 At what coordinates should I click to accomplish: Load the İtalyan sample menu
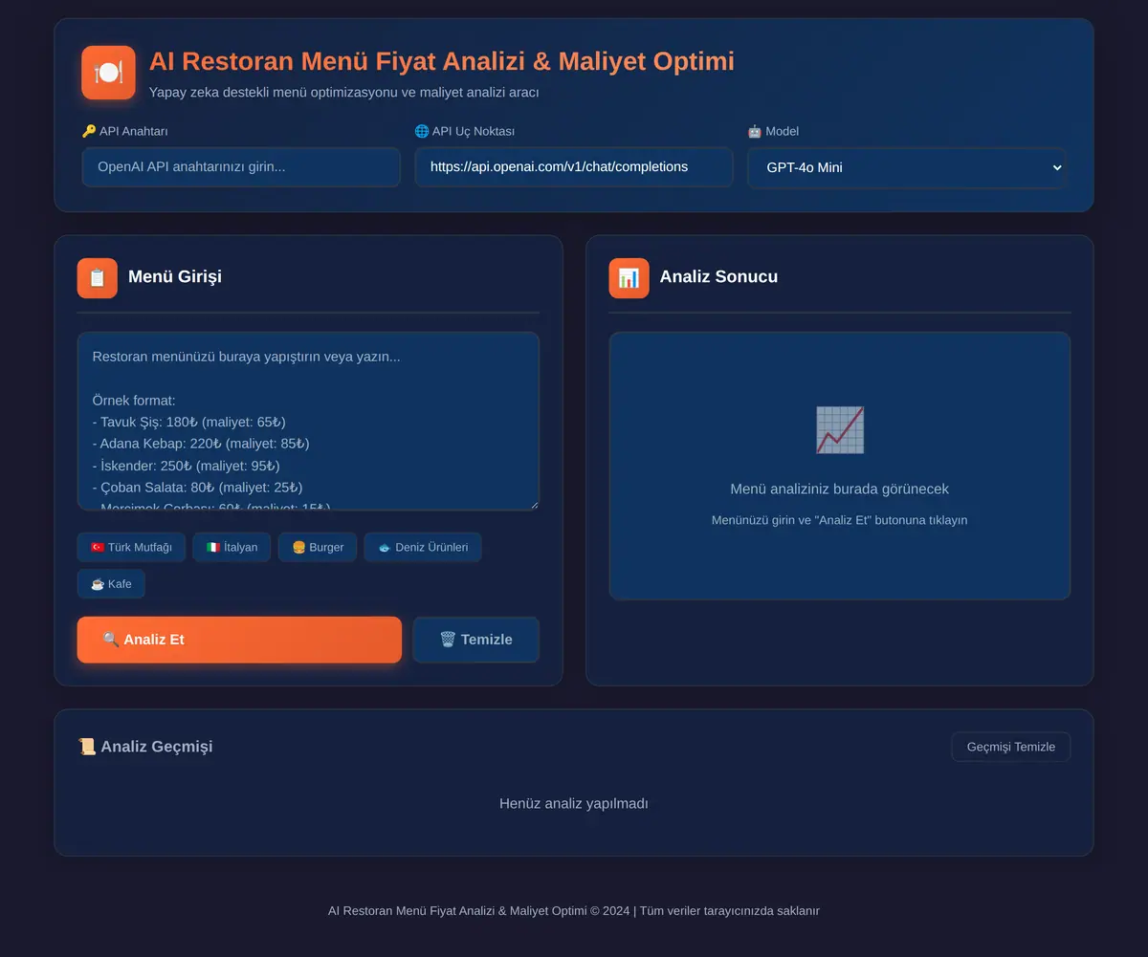pos(232,548)
